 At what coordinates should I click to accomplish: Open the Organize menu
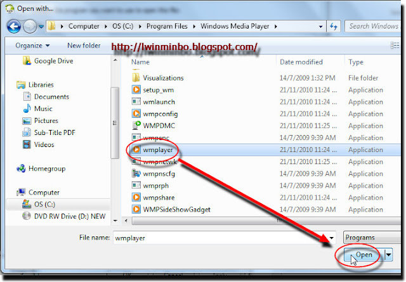(32, 46)
